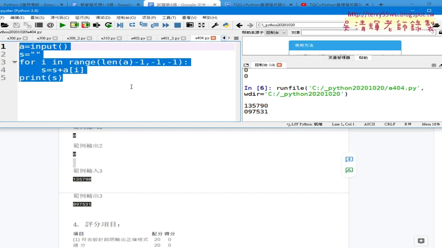
Task: Re-run last script icon
Action: pyautogui.click(x=108, y=25)
